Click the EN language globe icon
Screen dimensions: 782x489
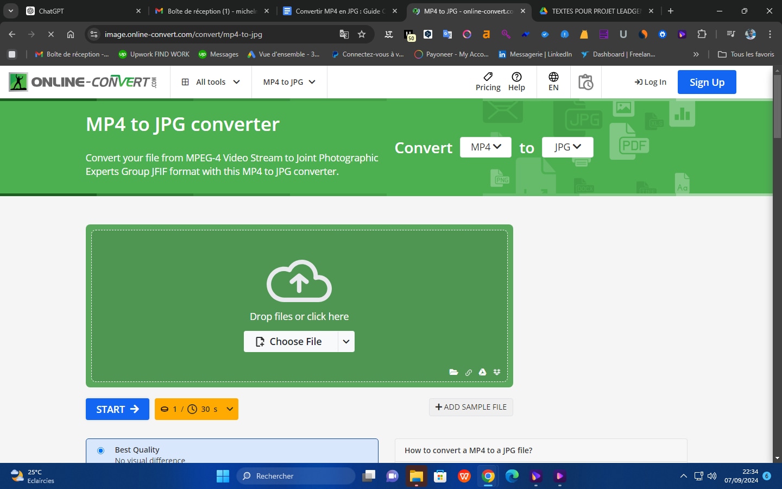pos(553,77)
